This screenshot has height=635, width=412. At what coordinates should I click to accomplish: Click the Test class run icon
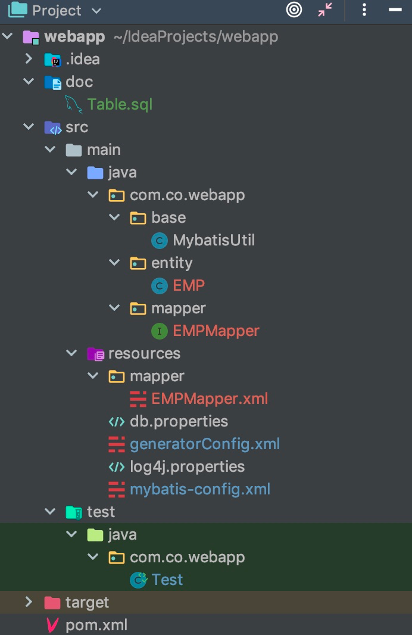pos(138,580)
